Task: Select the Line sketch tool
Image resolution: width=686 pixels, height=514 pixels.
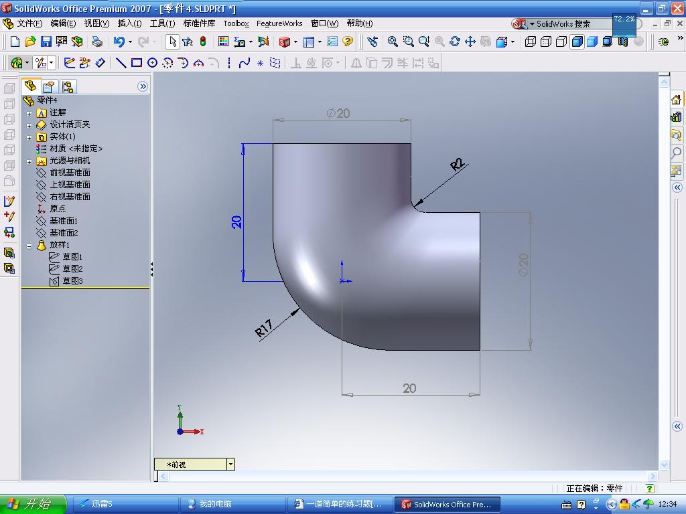Action: point(121,63)
